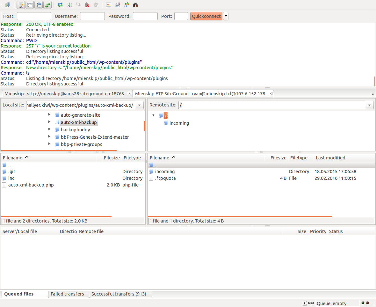Click the red activity LED indicator

pyautogui.click(x=367, y=303)
